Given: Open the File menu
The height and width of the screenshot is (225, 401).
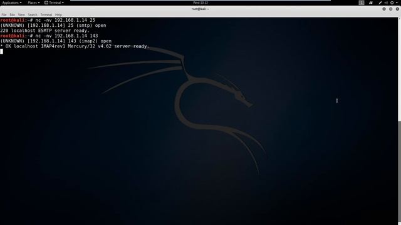Looking at the screenshot, I should [4, 15].
